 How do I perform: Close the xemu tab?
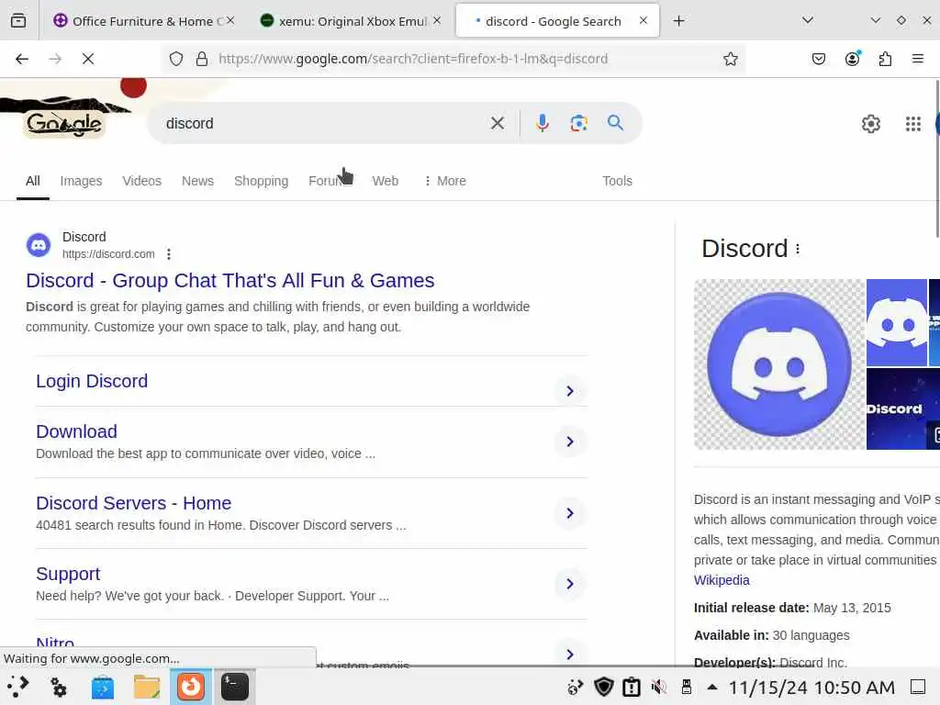pos(437,20)
